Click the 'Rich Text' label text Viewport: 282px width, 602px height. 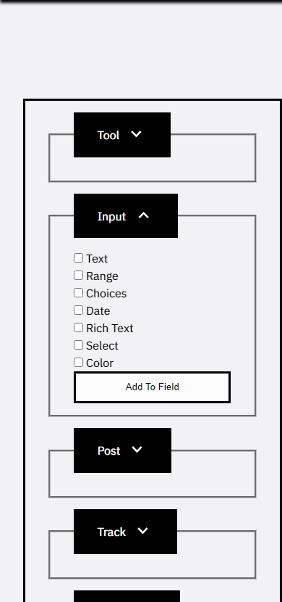coord(110,329)
